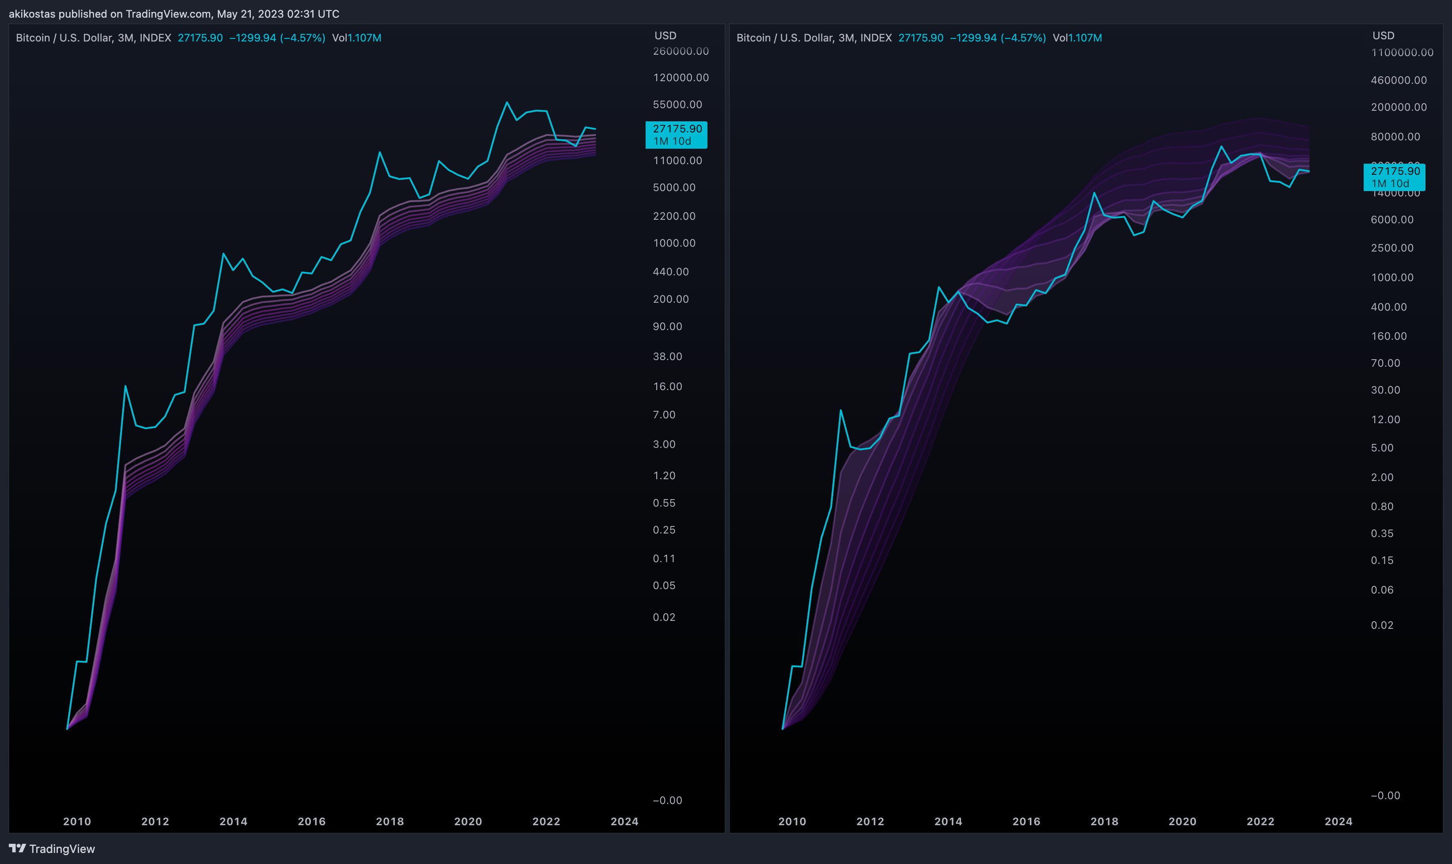Click the 2022 label on left time axis
Screen dimensions: 1452x864
tap(546, 822)
